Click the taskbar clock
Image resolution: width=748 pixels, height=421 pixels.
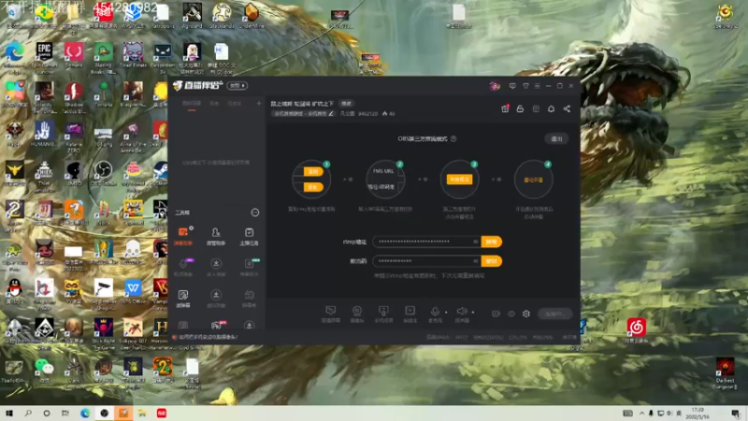coord(698,414)
